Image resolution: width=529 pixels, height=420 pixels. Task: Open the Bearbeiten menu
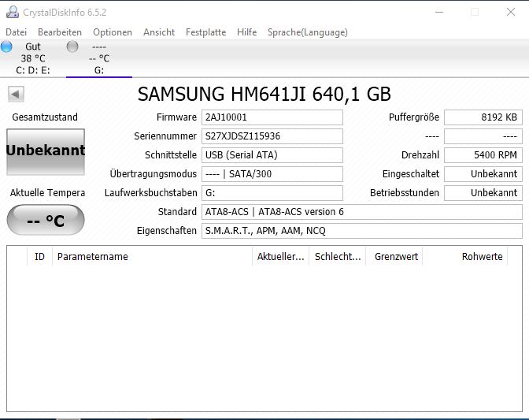[60, 32]
